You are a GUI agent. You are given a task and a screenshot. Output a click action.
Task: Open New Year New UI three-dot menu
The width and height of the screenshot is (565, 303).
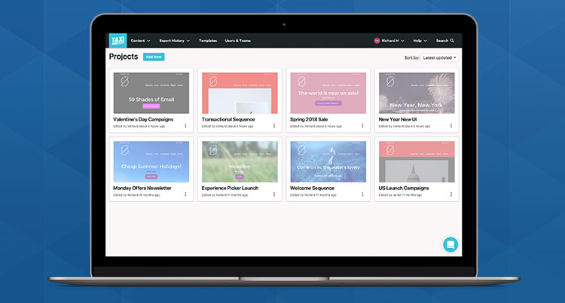point(450,126)
